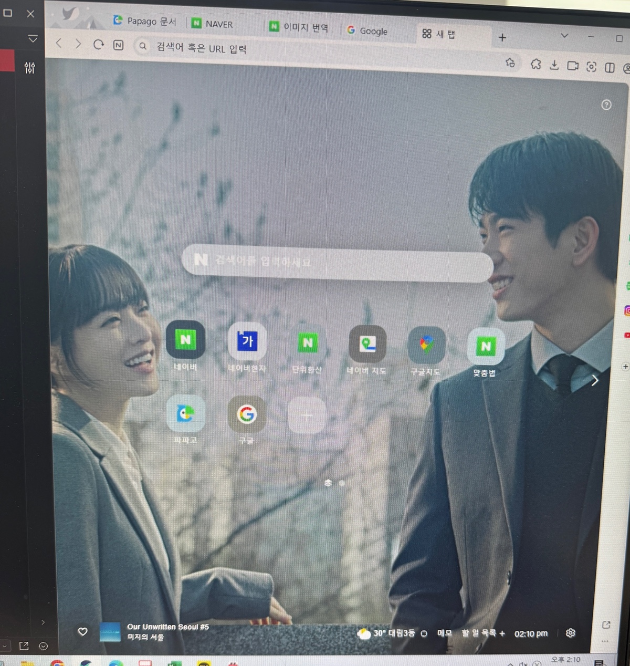Expand the tab list dropdown chevron
The image size is (630, 666).
click(564, 36)
